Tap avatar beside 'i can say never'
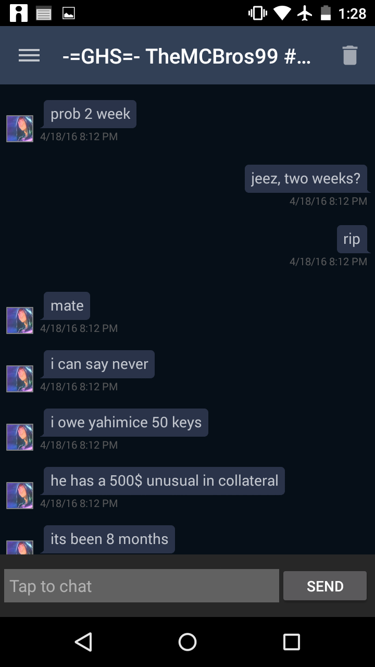 20,379
